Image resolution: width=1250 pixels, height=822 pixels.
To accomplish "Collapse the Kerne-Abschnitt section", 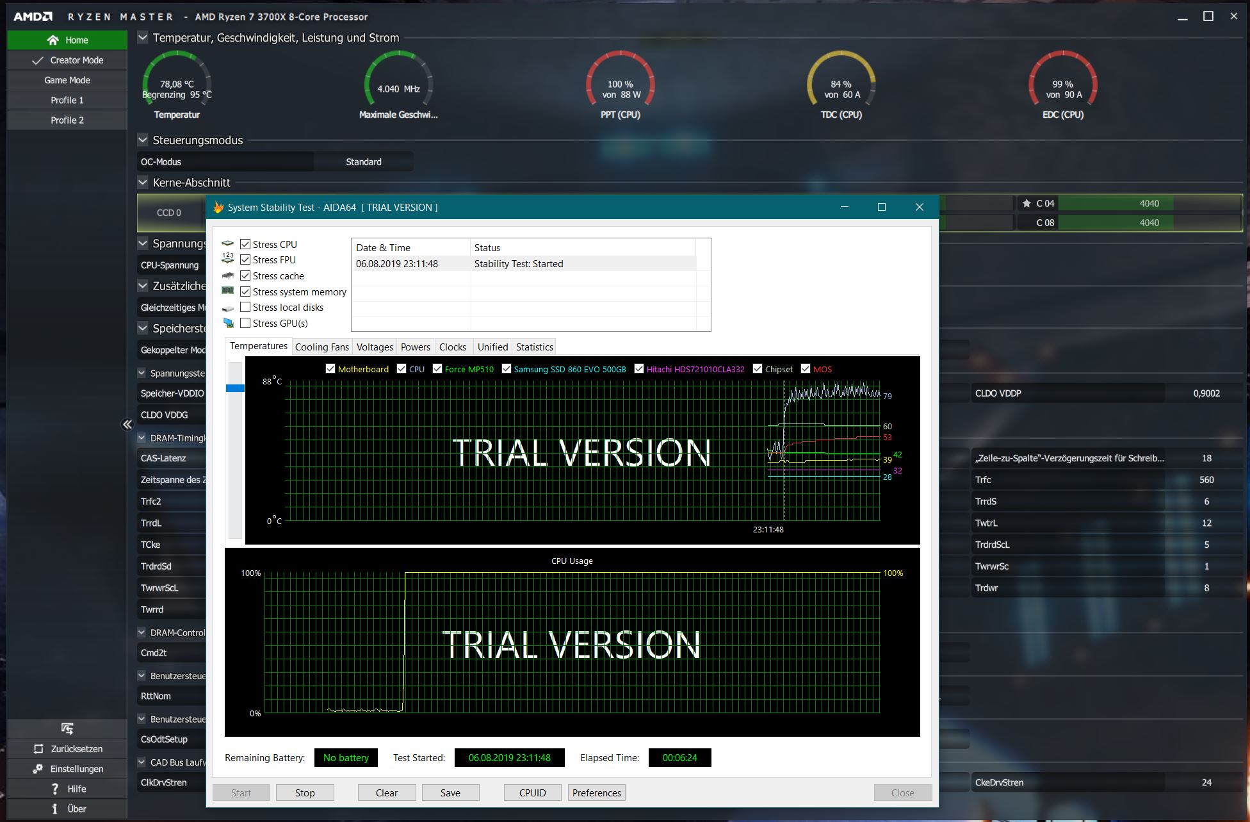I will coord(143,183).
